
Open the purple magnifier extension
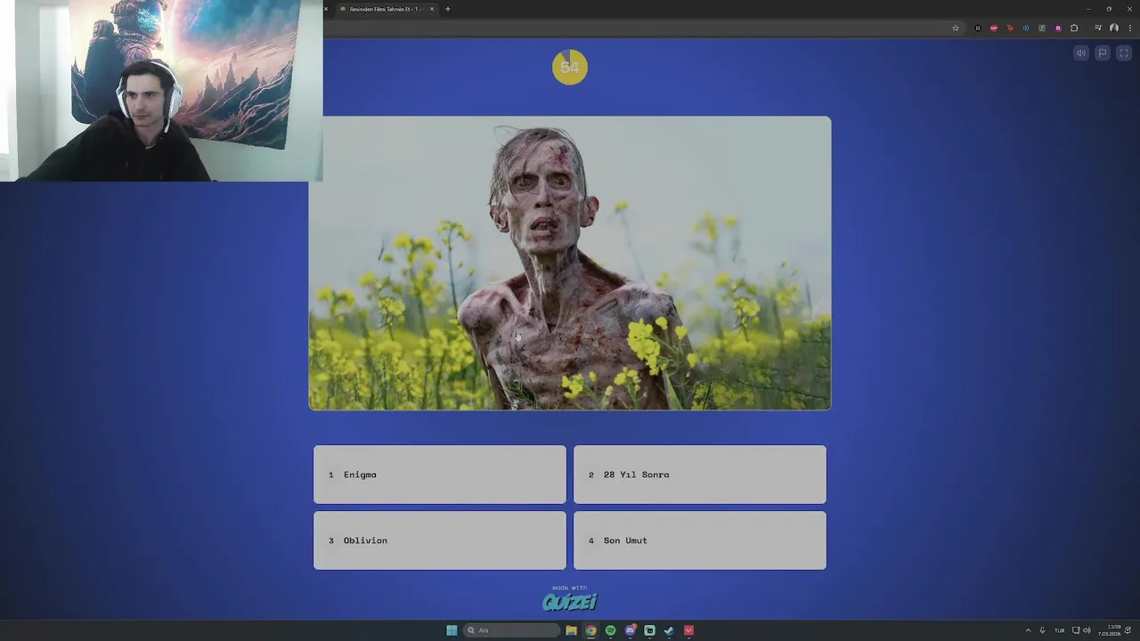click(x=1058, y=28)
